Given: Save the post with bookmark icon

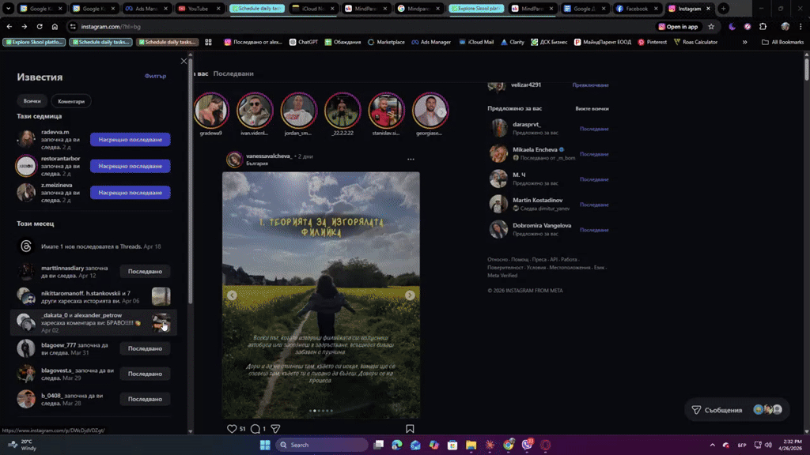Looking at the screenshot, I should coord(410,429).
